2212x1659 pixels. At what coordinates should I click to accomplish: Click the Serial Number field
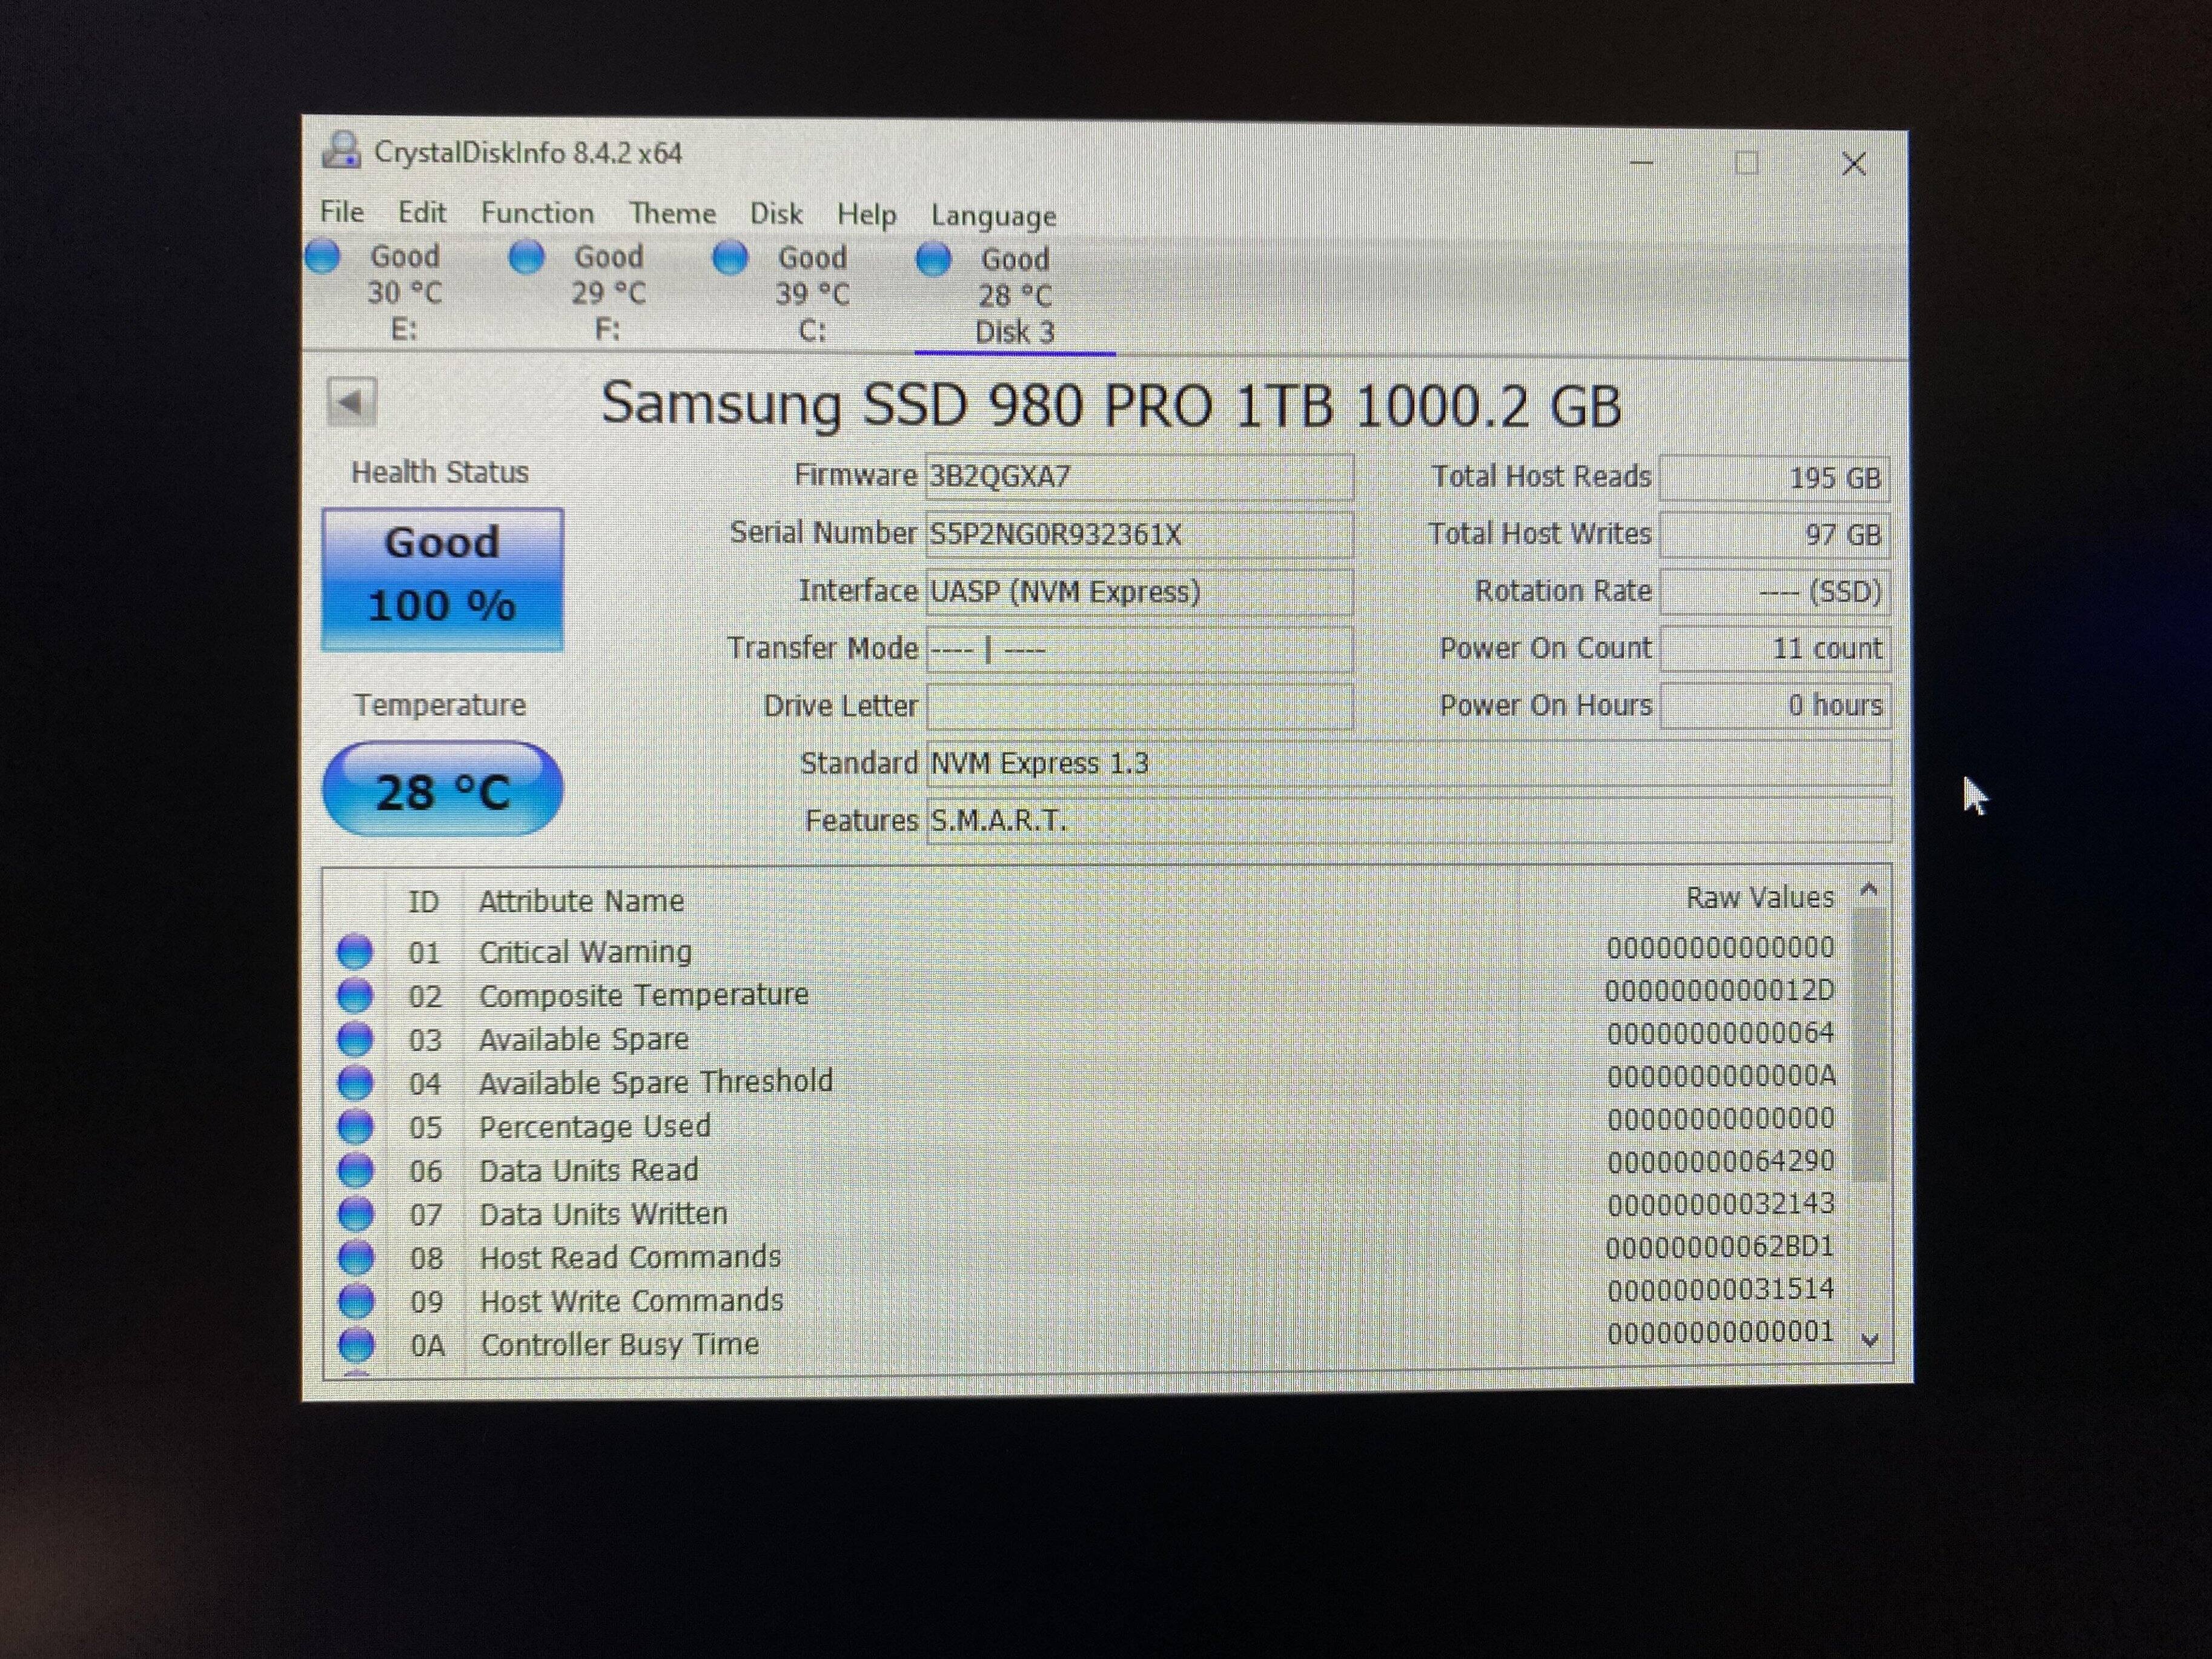pos(1139,535)
